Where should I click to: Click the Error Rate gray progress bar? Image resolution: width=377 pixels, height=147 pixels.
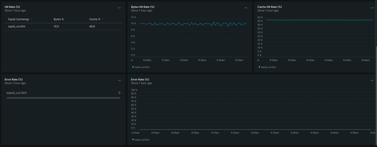[x=63, y=98]
